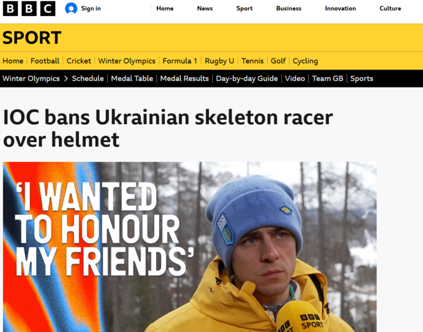The image size is (423, 332).
Task: Open Formula 1 sport section
Action: (x=180, y=61)
